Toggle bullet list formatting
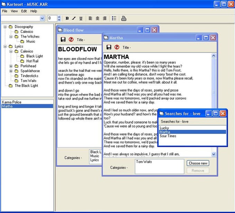235x213 pixels. [114, 18]
